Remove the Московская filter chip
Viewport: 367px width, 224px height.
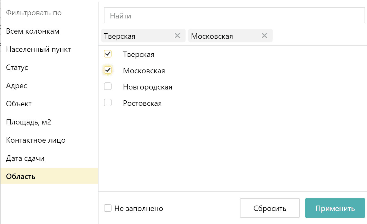point(264,35)
